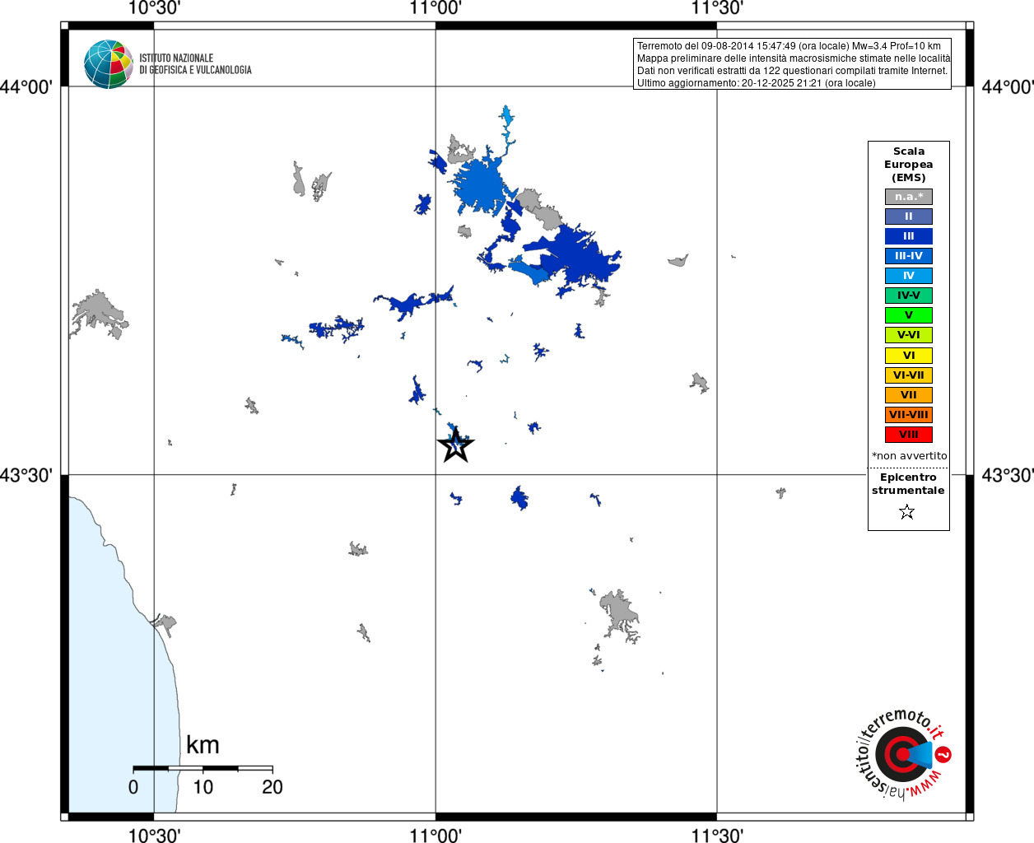The height and width of the screenshot is (843, 1034).
Task: Click the right 43°30' latitude label
Action: (x=1008, y=475)
